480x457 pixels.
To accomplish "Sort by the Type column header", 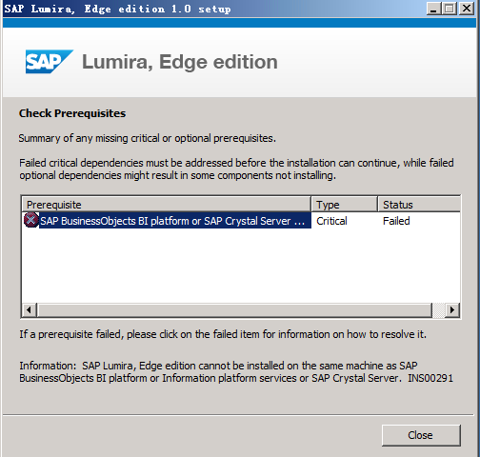I will [x=345, y=205].
